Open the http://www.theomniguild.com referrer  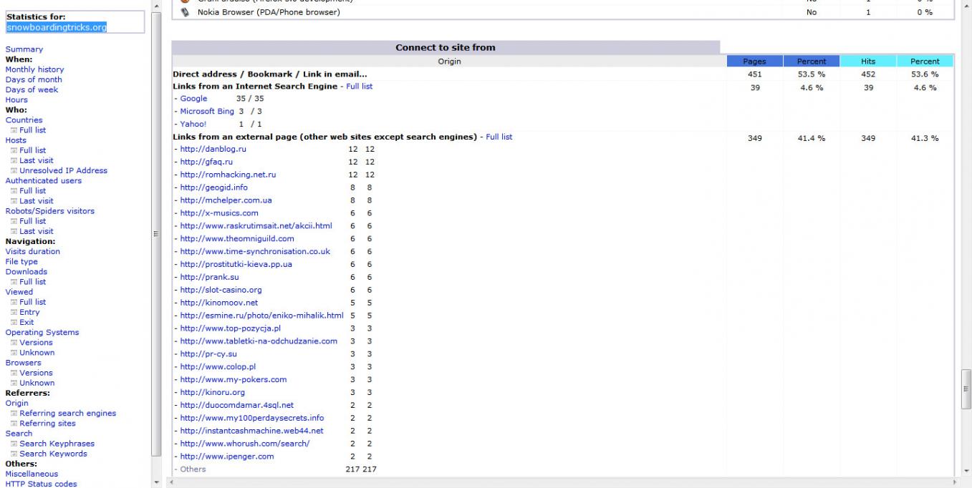point(237,238)
